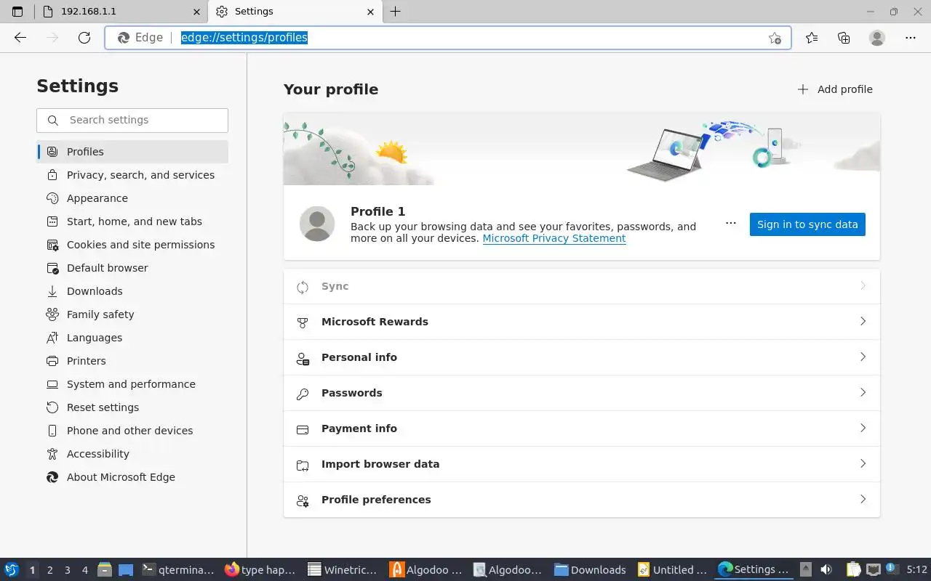
Task: Click the Profile 1 avatar picture
Action: pos(317,224)
